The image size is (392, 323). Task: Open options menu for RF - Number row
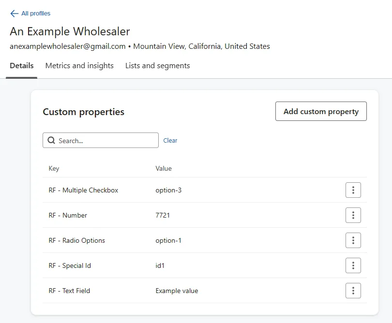tap(353, 215)
